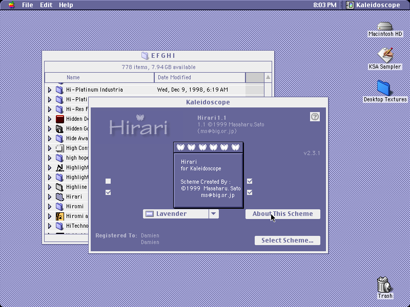The height and width of the screenshot is (307, 410).
Task: Uncheck the upper-right checked checkbox
Action: tap(250, 181)
